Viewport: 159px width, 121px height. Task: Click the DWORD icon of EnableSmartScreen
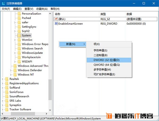tap(56, 24)
